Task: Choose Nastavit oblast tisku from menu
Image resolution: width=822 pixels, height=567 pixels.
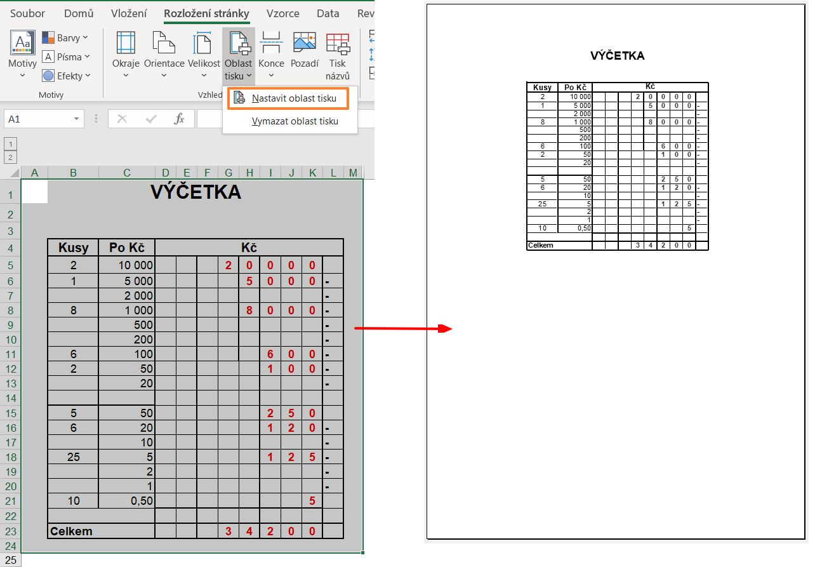Action: (288, 98)
